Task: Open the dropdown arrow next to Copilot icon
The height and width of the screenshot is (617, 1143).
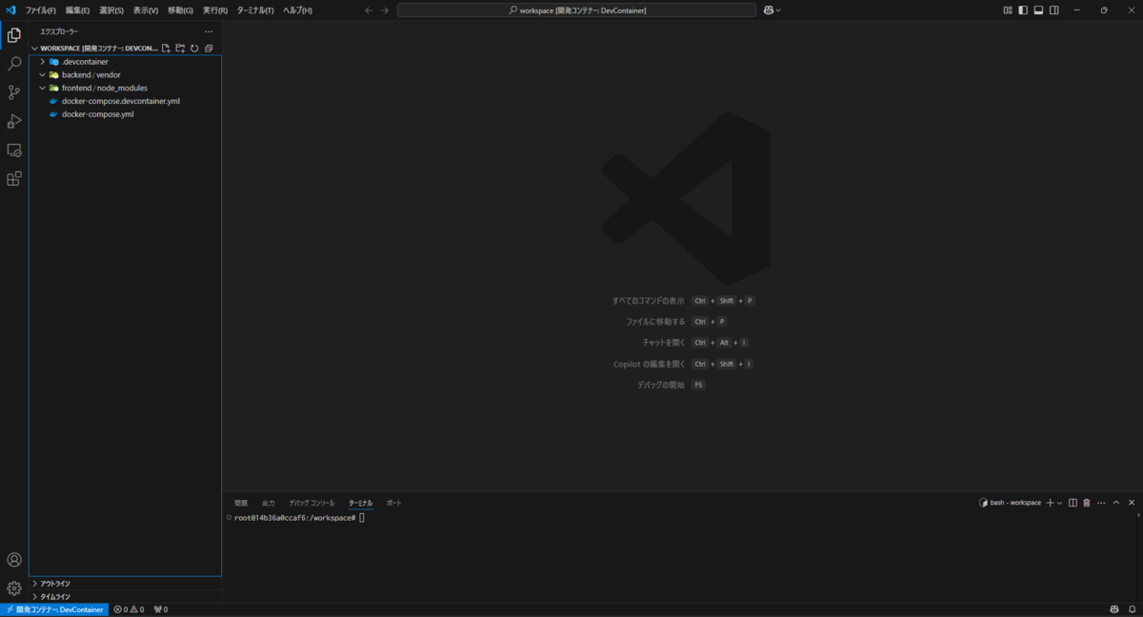Action: pyautogui.click(x=778, y=10)
